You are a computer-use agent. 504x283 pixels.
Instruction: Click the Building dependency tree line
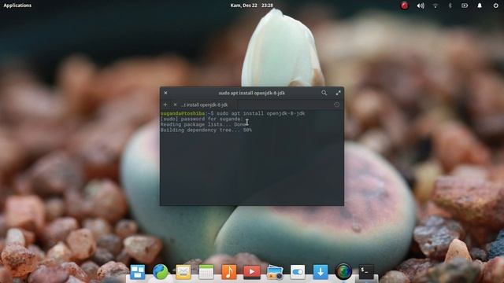point(206,130)
